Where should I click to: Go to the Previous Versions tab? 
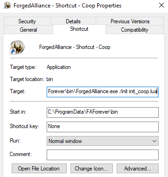click(x=130, y=21)
